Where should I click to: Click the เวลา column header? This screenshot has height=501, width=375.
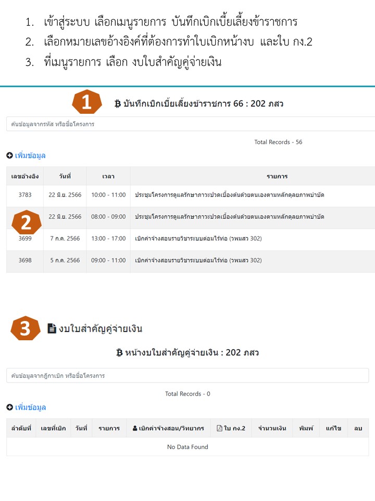(108, 176)
